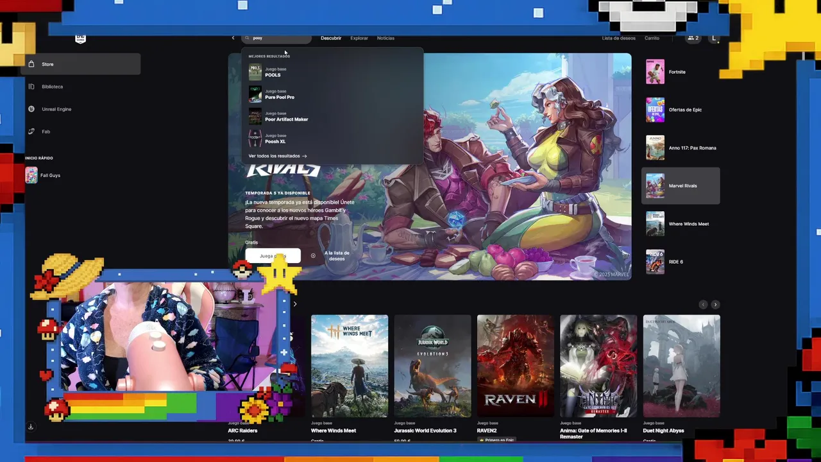Select RIDE 6 carousel item
The image size is (821, 462).
[x=681, y=262]
